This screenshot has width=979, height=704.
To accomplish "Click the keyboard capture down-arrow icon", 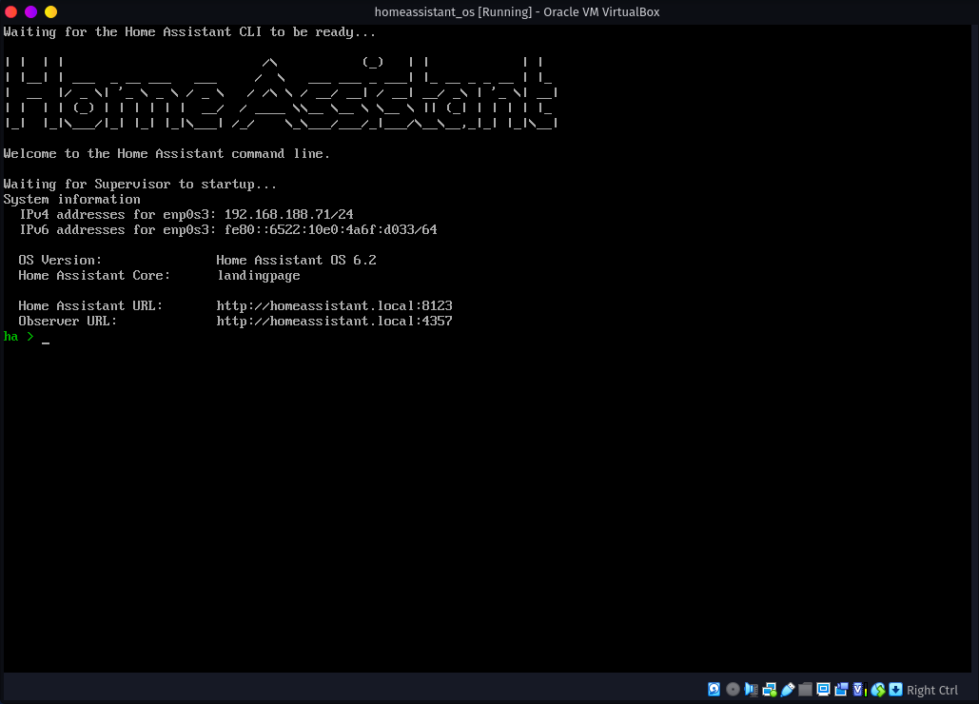I will click(895, 690).
